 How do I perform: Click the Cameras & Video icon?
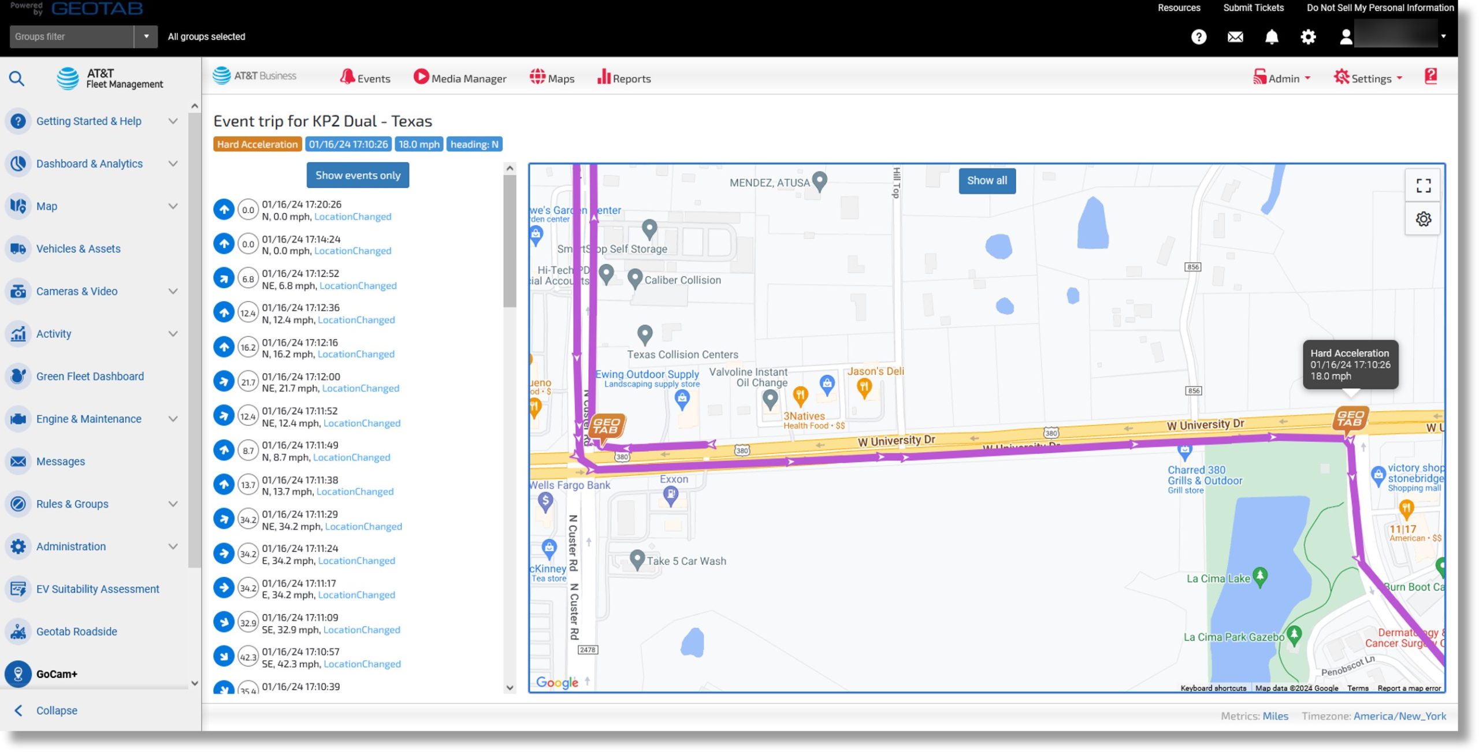point(18,292)
